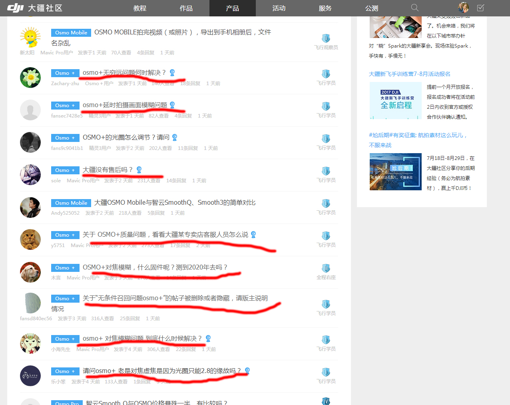
Task: Open 尬后期 sidebar thumbnail image
Action: (396, 172)
